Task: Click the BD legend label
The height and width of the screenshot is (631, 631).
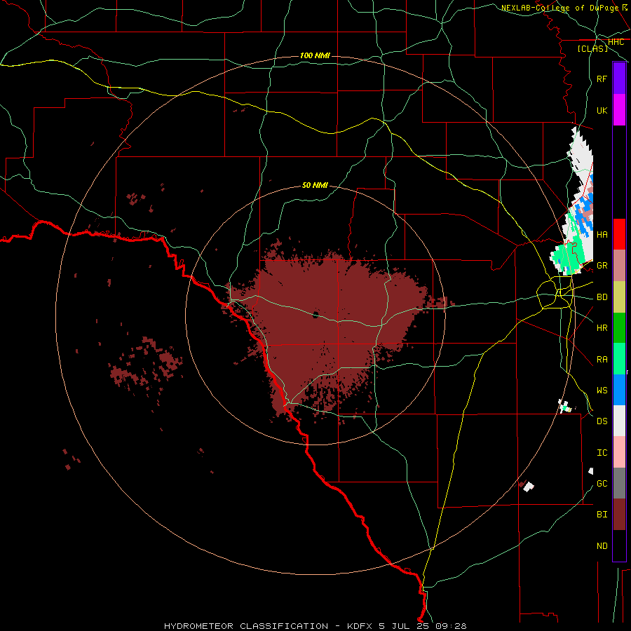Action: 602,297
